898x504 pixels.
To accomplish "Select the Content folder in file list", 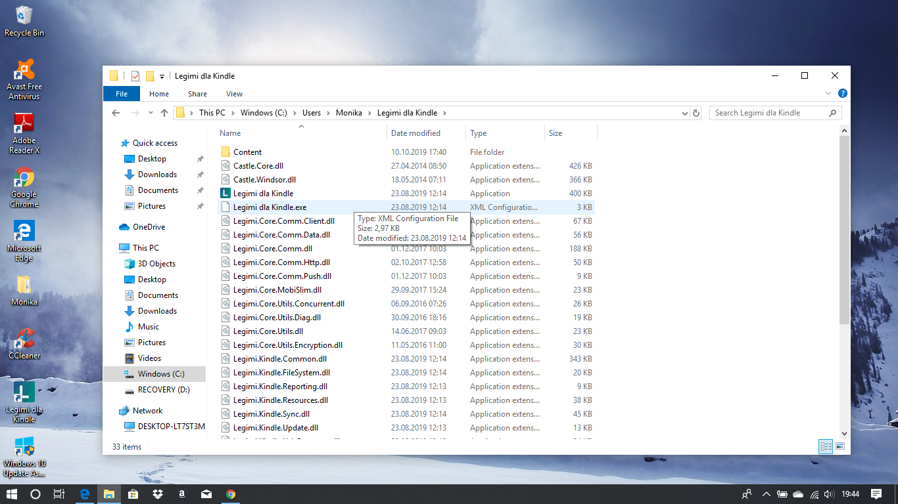I will coord(247,152).
